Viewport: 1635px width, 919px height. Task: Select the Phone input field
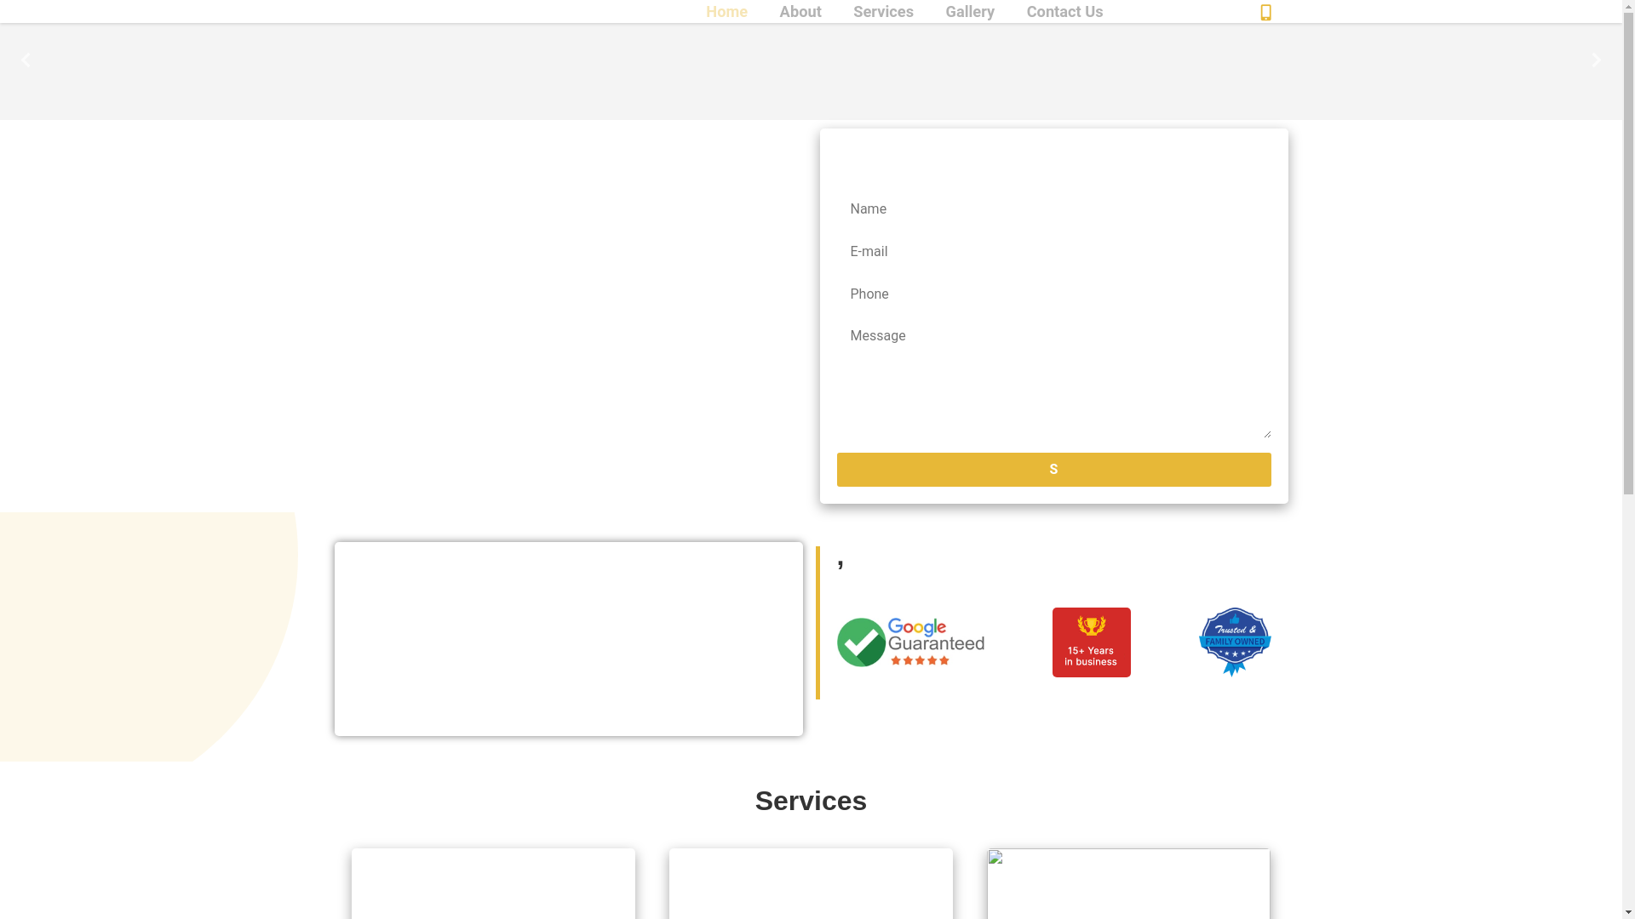click(1053, 294)
